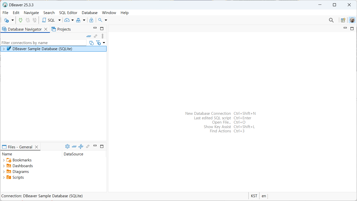The height and width of the screenshot is (201, 357).
Task: Open the Navigate menu
Action: click(31, 13)
